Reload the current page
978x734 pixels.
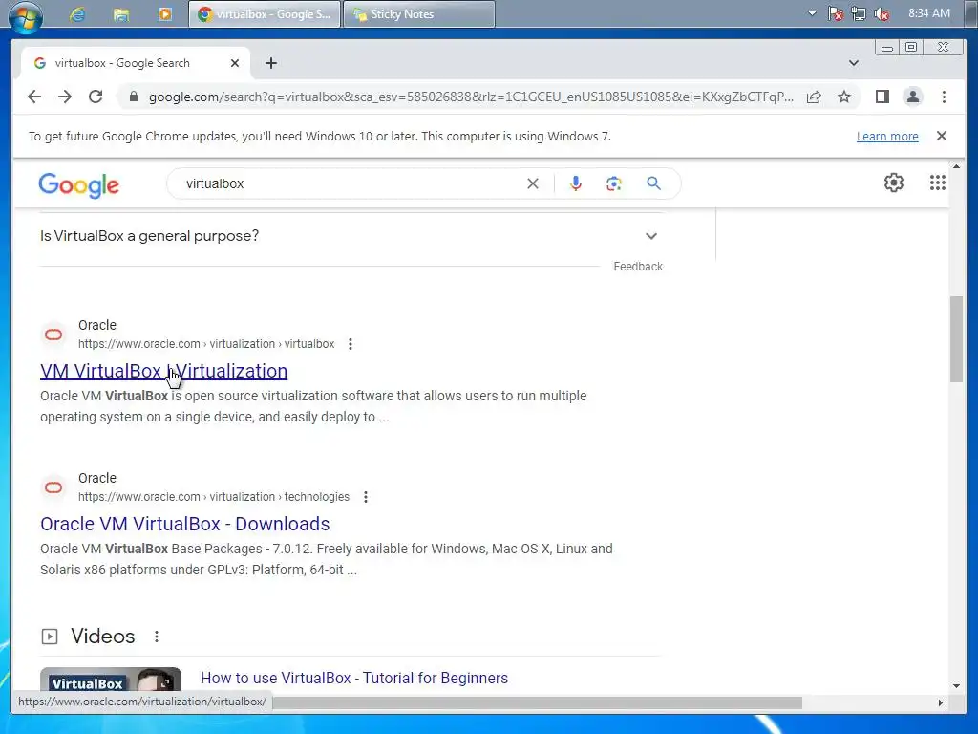coord(96,97)
